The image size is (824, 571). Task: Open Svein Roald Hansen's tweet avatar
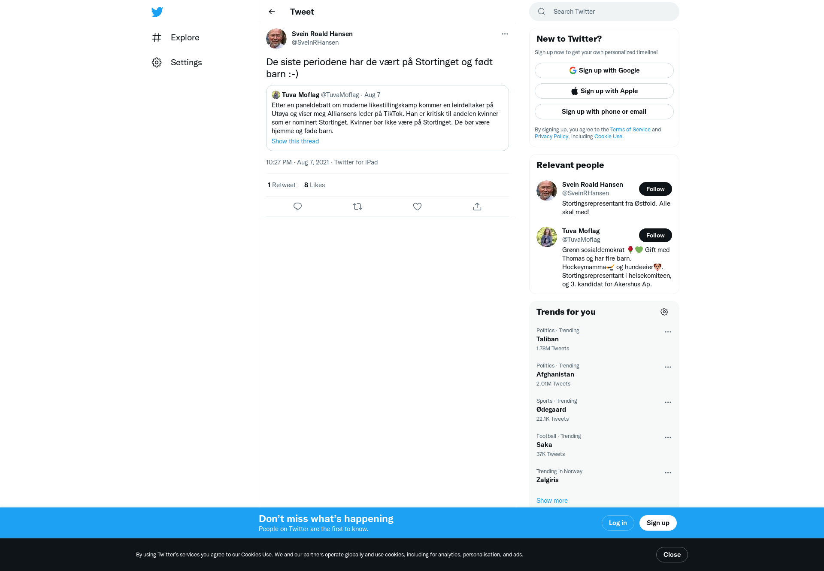[276, 39]
